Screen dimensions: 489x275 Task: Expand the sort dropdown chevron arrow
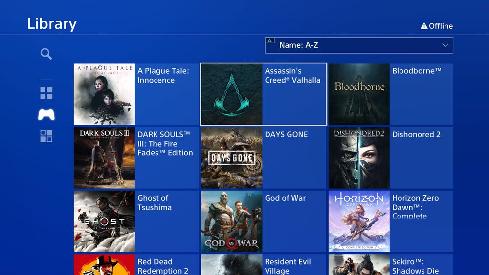click(445, 45)
